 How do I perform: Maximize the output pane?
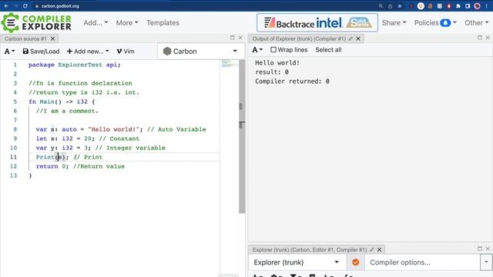pyautogui.click(x=479, y=38)
